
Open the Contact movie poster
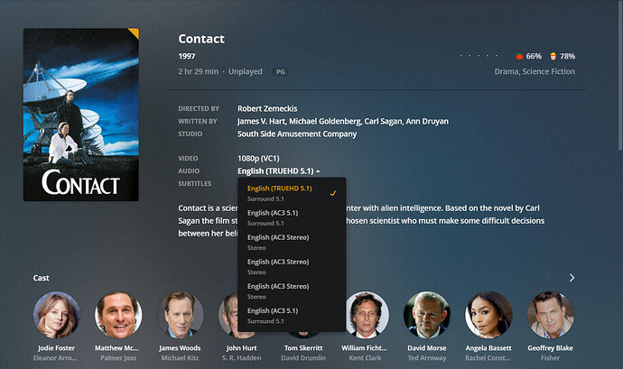click(81, 115)
